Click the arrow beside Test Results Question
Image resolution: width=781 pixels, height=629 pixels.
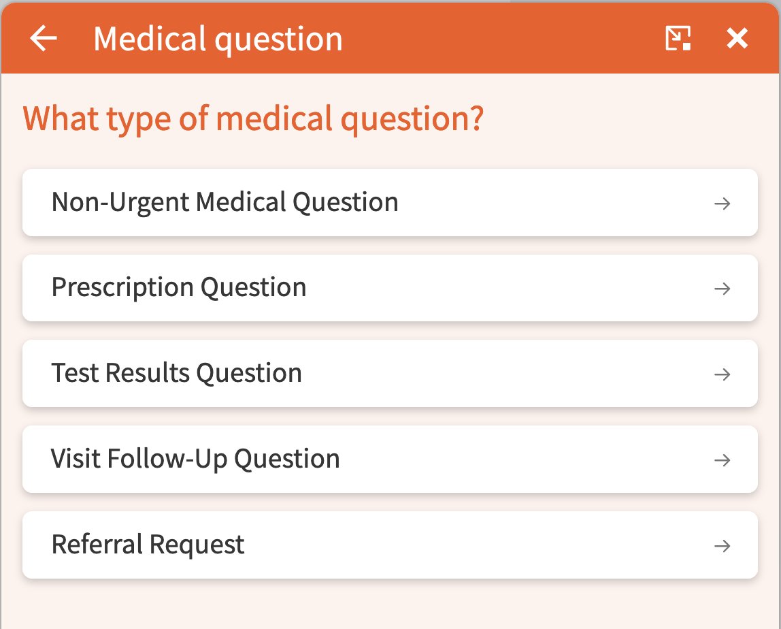coord(722,374)
